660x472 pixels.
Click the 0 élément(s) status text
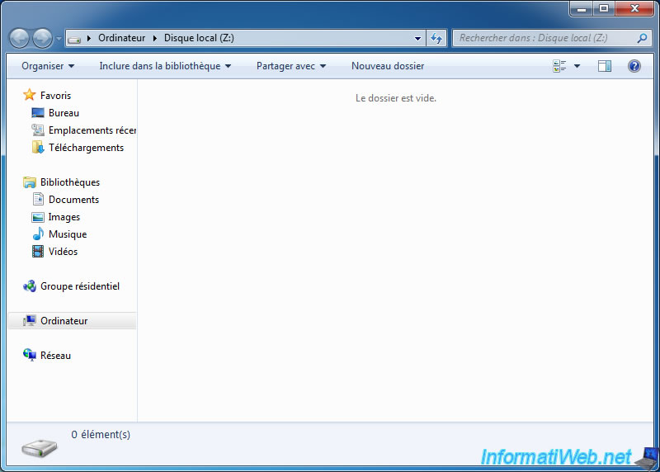click(101, 435)
